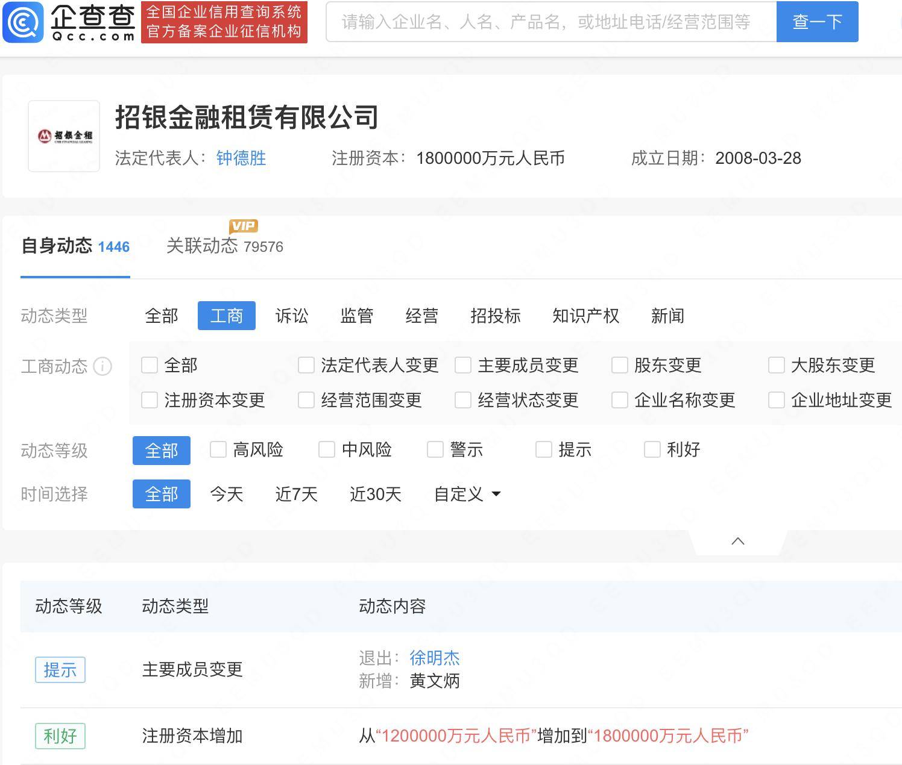Click the Qcc.com logo icon
Viewport: 902px width, 765px height.
click(x=23, y=22)
